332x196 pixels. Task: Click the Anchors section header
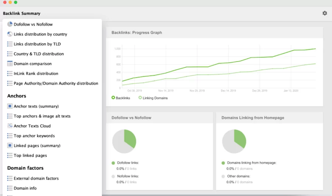click(x=17, y=96)
